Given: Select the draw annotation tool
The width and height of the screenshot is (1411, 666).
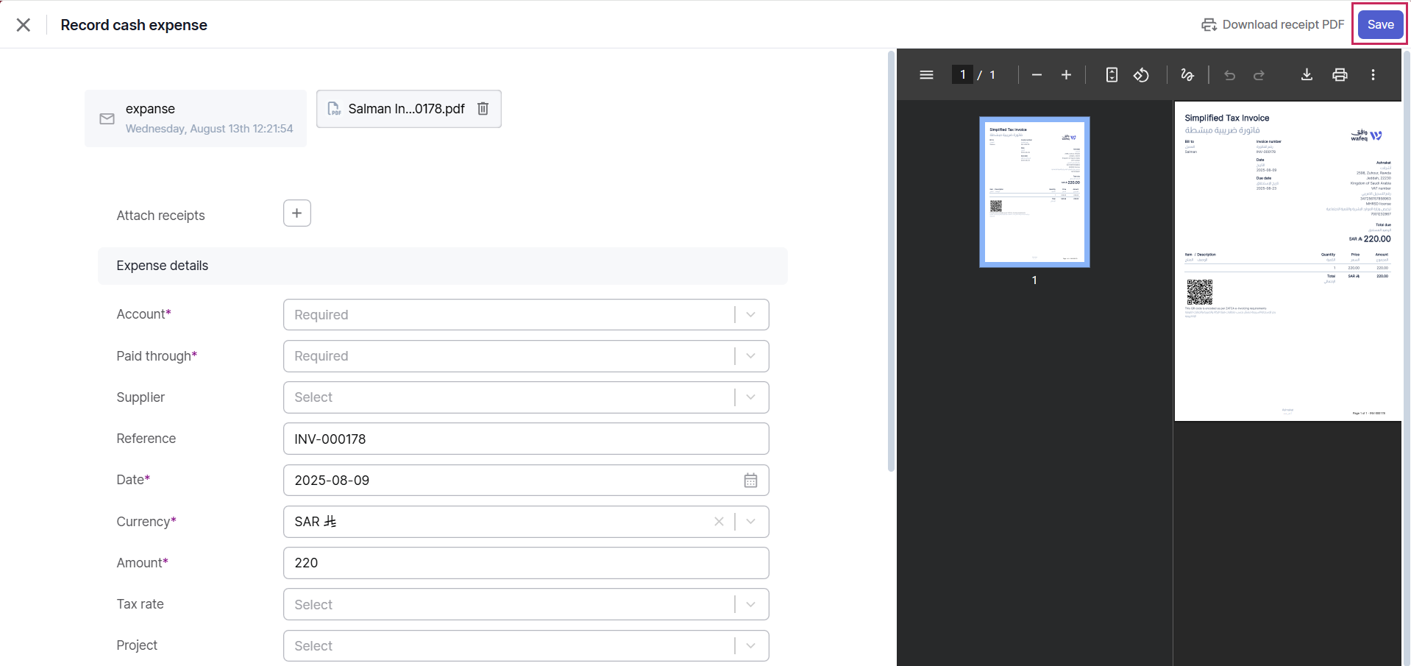Looking at the screenshot, I should point(1187,75).
